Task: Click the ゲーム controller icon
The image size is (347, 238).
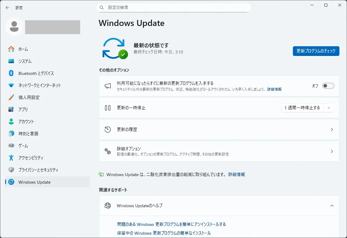Action: tap(11, 145)
